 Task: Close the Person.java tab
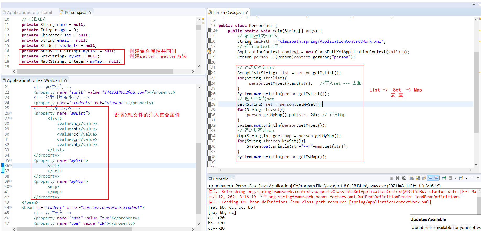point(90,12)
